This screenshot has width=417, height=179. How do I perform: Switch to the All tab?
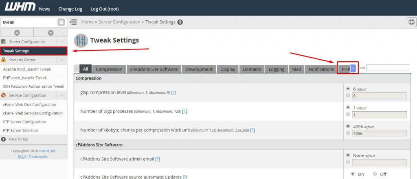click(86, 69)
